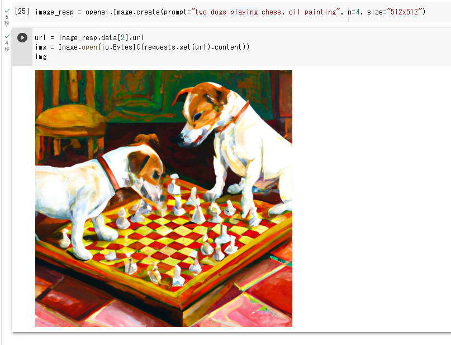The image size is (451, 345).
Task: Click the 6秒 execution time label
Action: coord(7,20)
